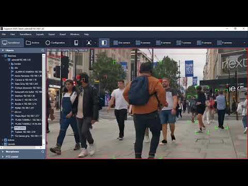Select the 8 cameras layout

click(x=204, y=43)
